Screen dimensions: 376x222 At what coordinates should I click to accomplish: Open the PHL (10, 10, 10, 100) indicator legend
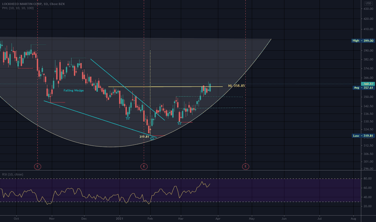[18, 8]
